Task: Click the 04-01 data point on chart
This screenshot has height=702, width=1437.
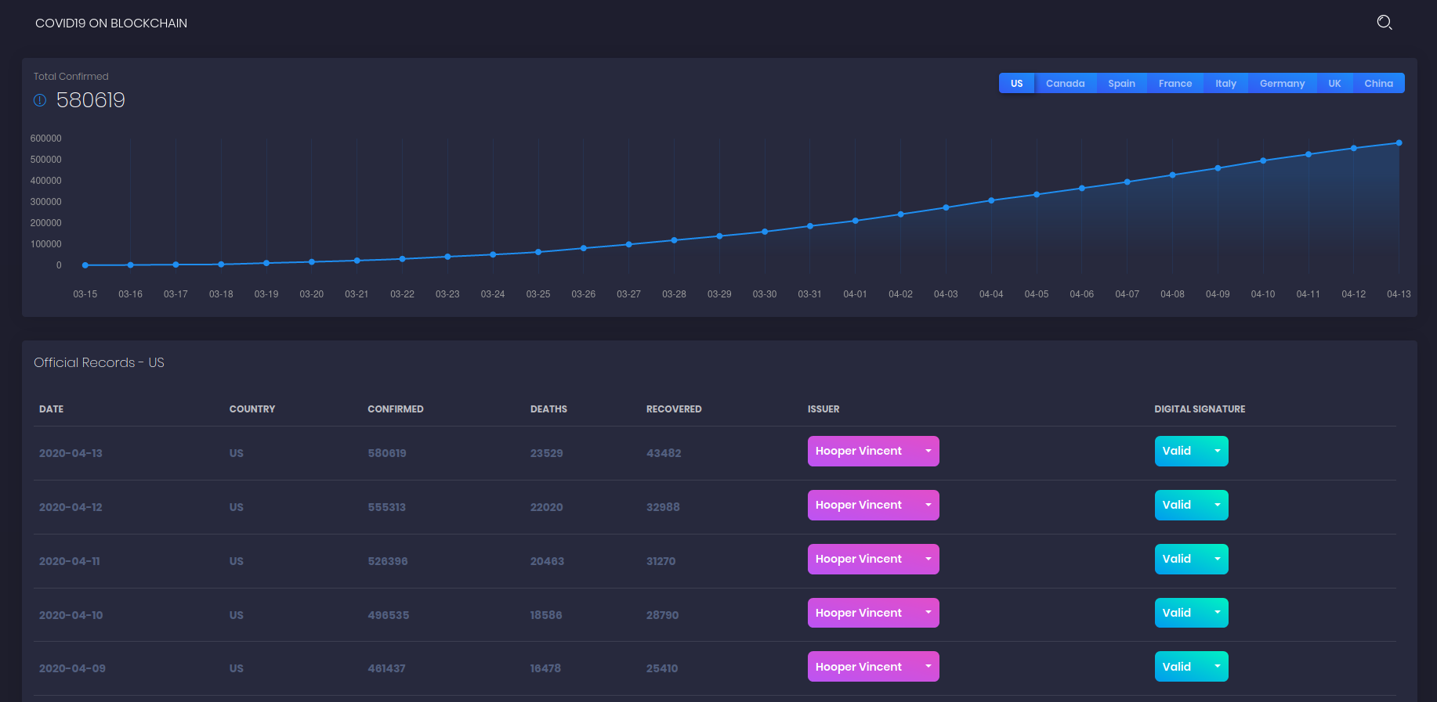Action: pos(855,221)
